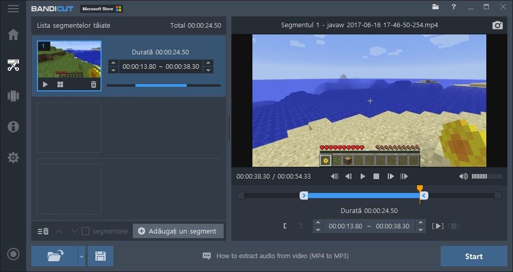Click the timeline end handle
This screenshot has height=272, width=513.
click(424, 196)
